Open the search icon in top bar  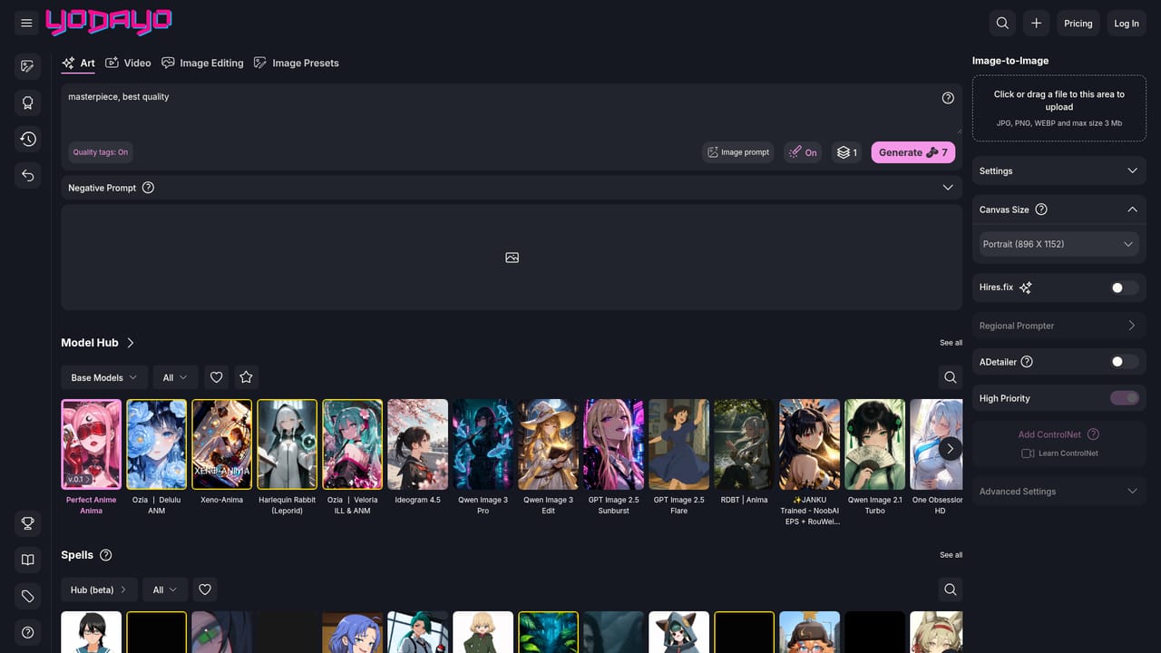(1002, 23)
